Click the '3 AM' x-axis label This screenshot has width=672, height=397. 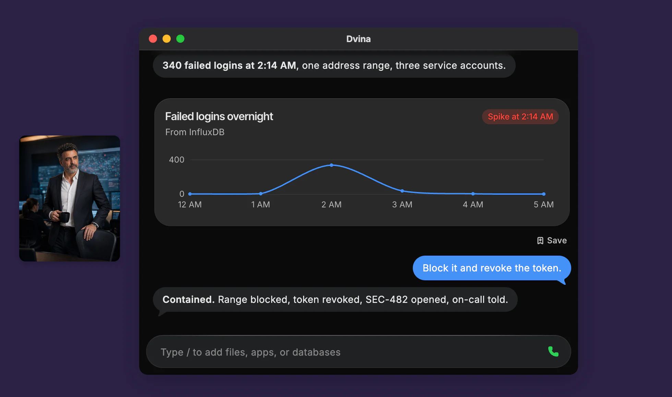tap(402, 205)
